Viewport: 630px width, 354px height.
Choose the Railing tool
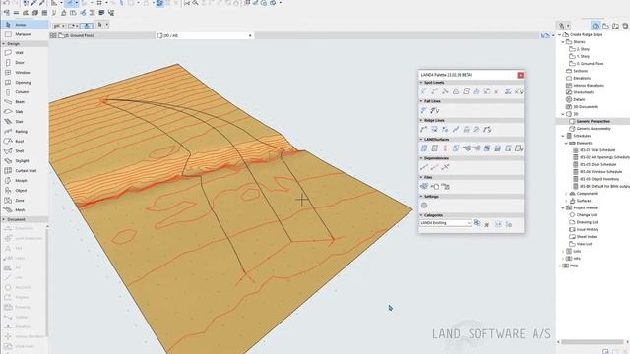(x=24, y=131)
